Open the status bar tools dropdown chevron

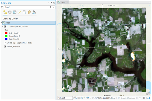pyautogui.click(x=90, y=98)
